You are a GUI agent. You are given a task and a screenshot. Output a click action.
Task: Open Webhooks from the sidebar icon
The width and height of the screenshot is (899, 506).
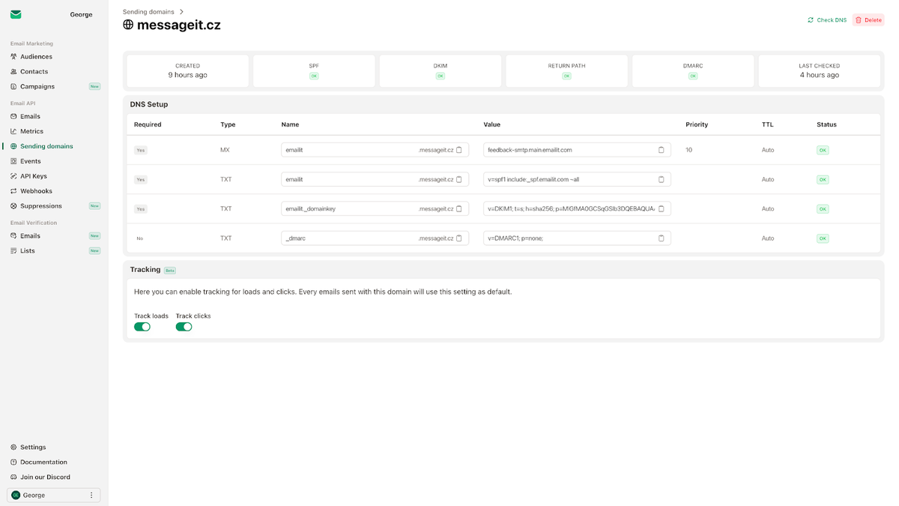click(x=13, y=190)
